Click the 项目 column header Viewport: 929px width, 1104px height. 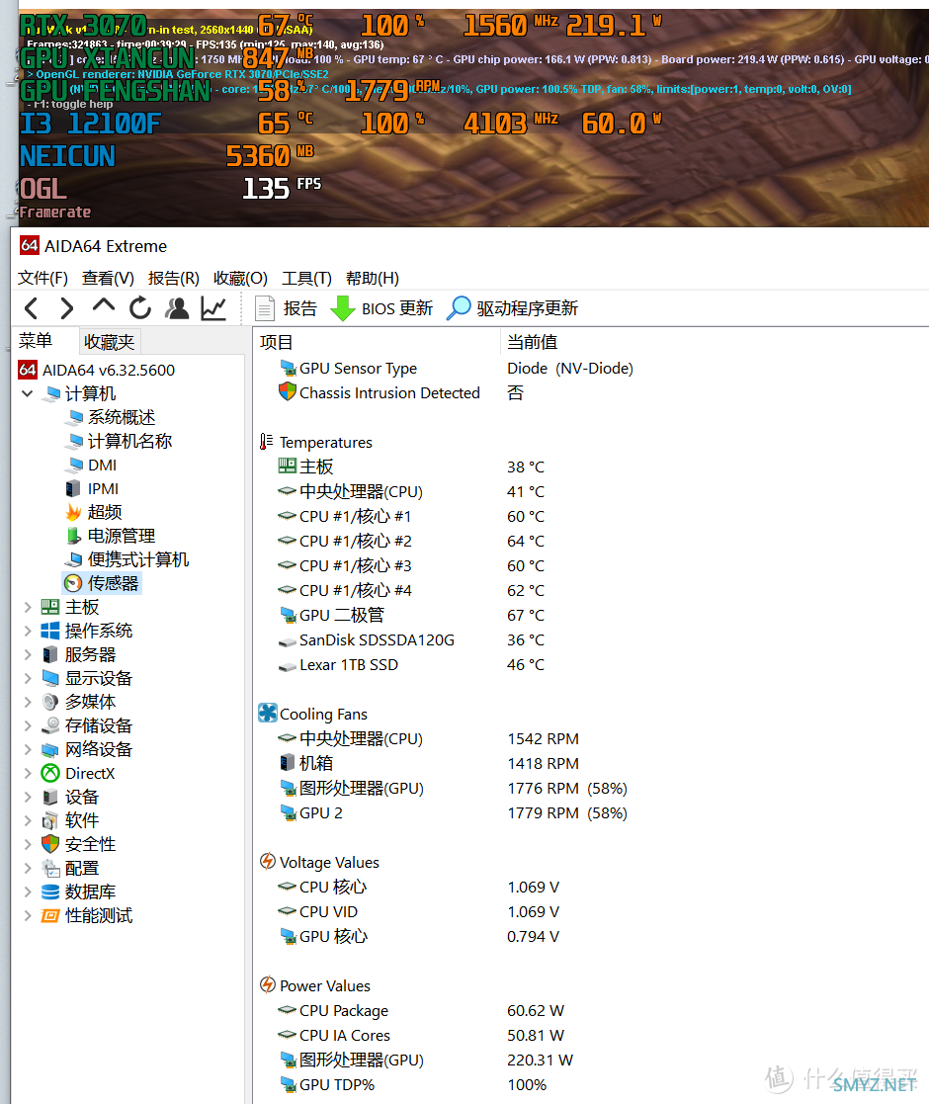pos(276,342)
